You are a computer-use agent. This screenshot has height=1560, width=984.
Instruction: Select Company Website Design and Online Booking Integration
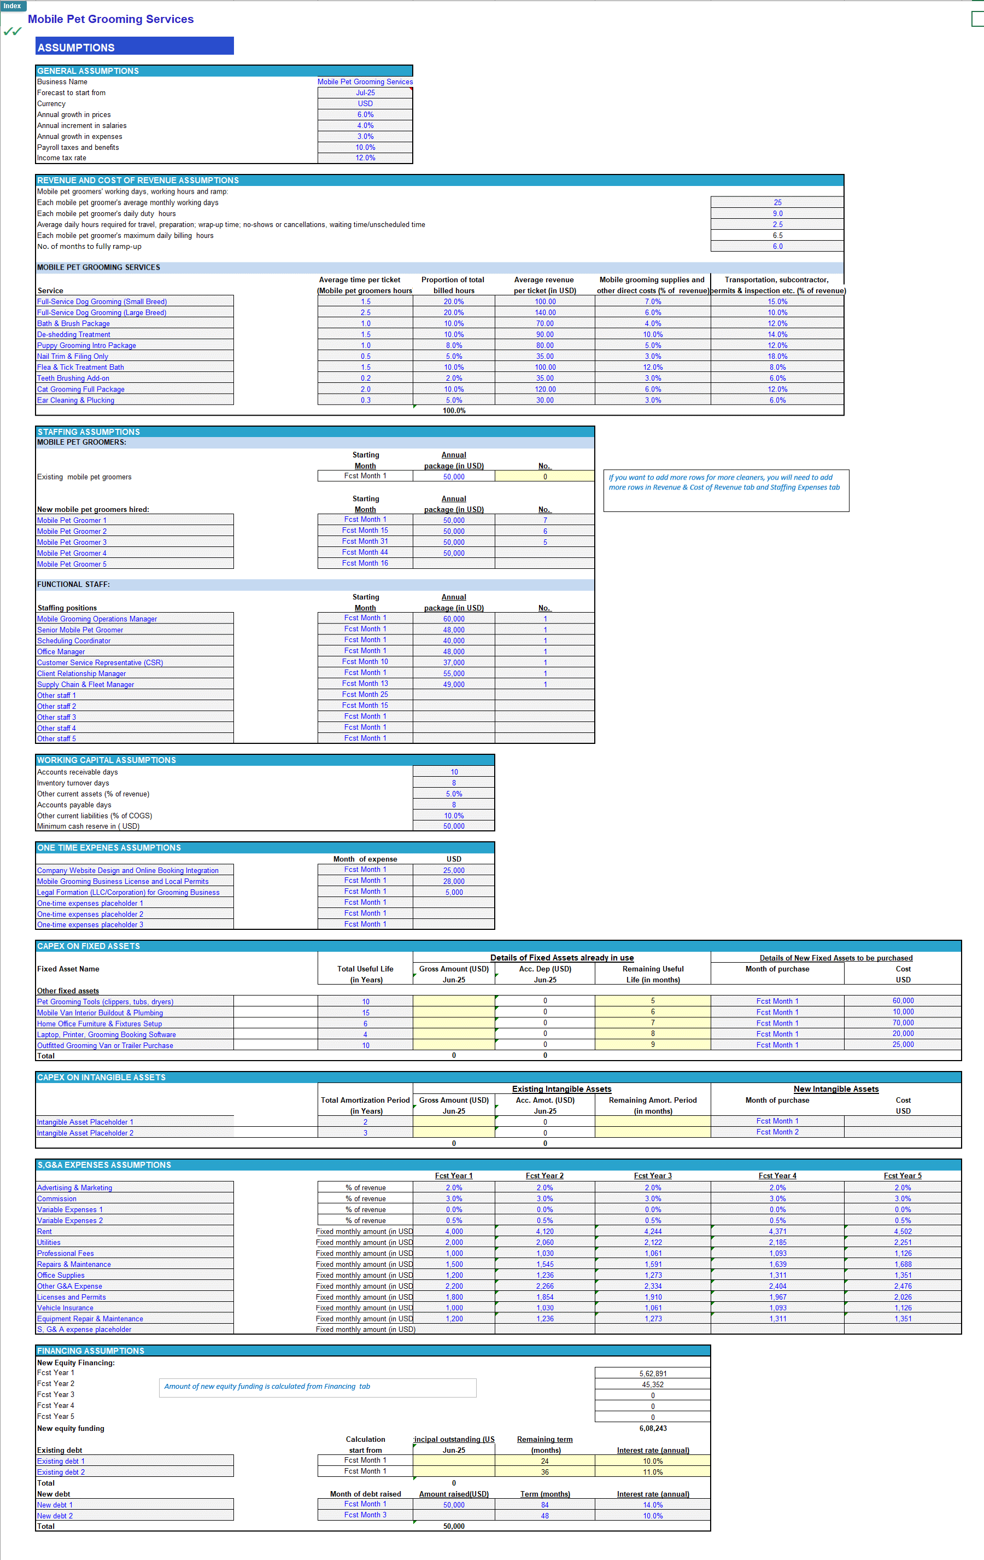pos(134,870)
